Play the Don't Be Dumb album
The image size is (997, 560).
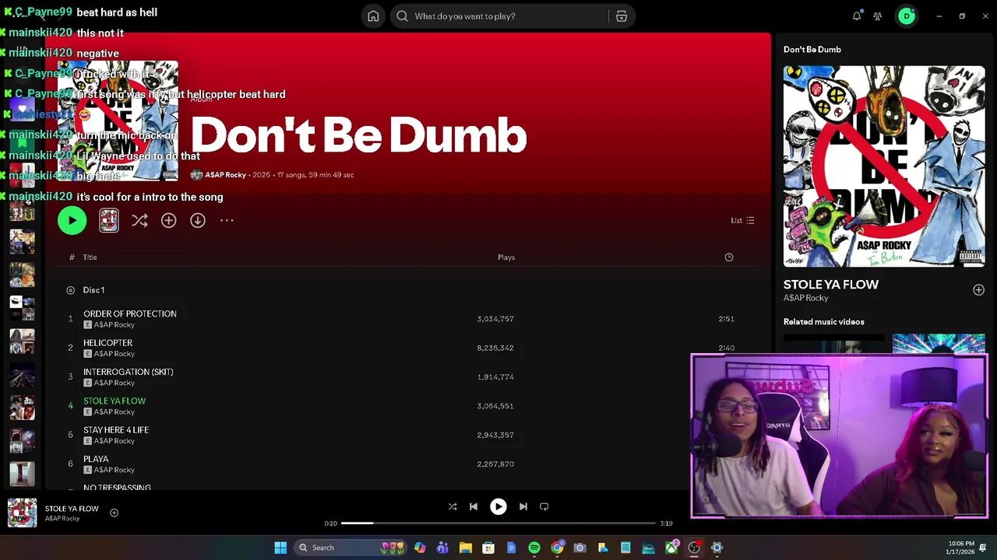click(72, 220)
